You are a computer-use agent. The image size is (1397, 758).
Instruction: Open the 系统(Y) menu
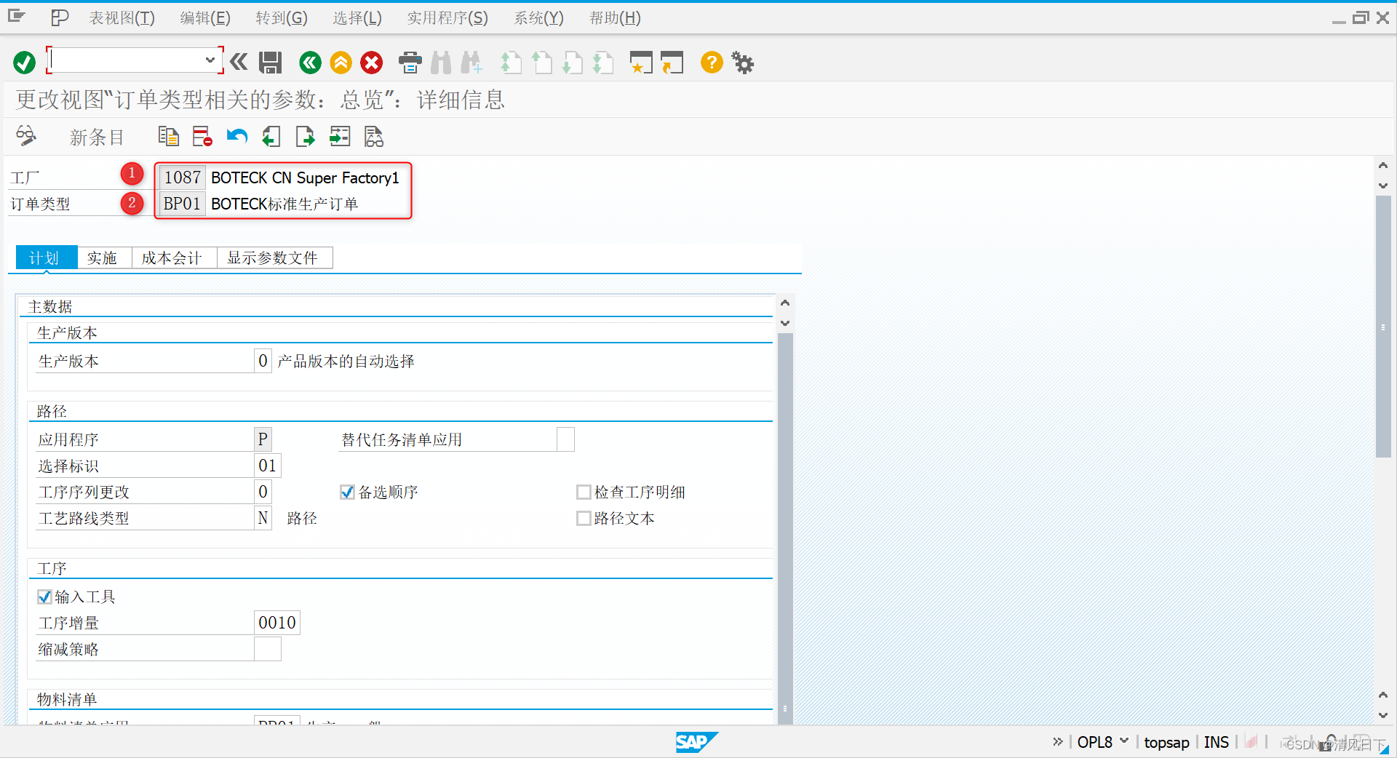[538, 18]
